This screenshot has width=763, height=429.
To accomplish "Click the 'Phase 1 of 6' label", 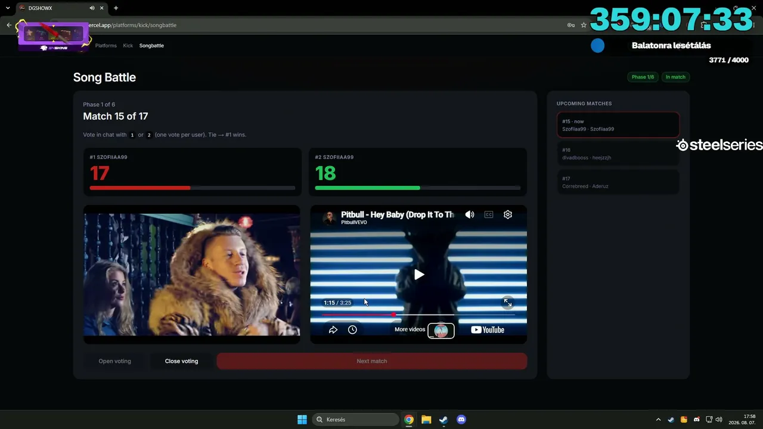I will coord(99,105).
